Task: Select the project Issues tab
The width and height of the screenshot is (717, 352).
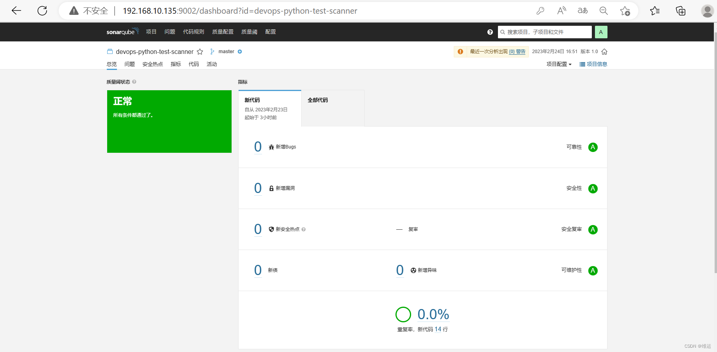Action: coord(129,64)
